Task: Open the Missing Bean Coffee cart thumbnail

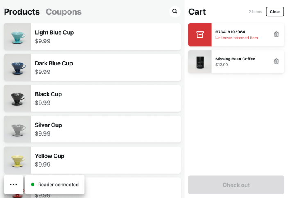Action: [200, 62]
